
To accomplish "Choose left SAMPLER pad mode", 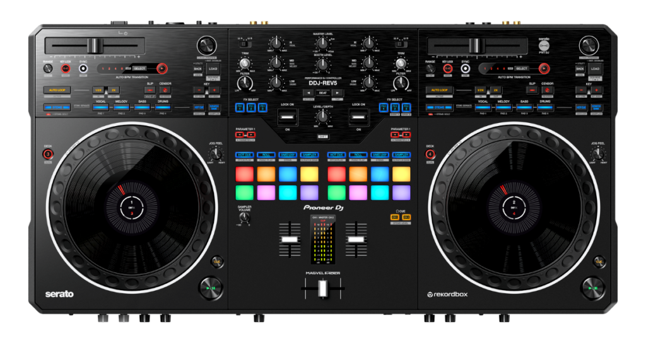I will tap(309, 155).
